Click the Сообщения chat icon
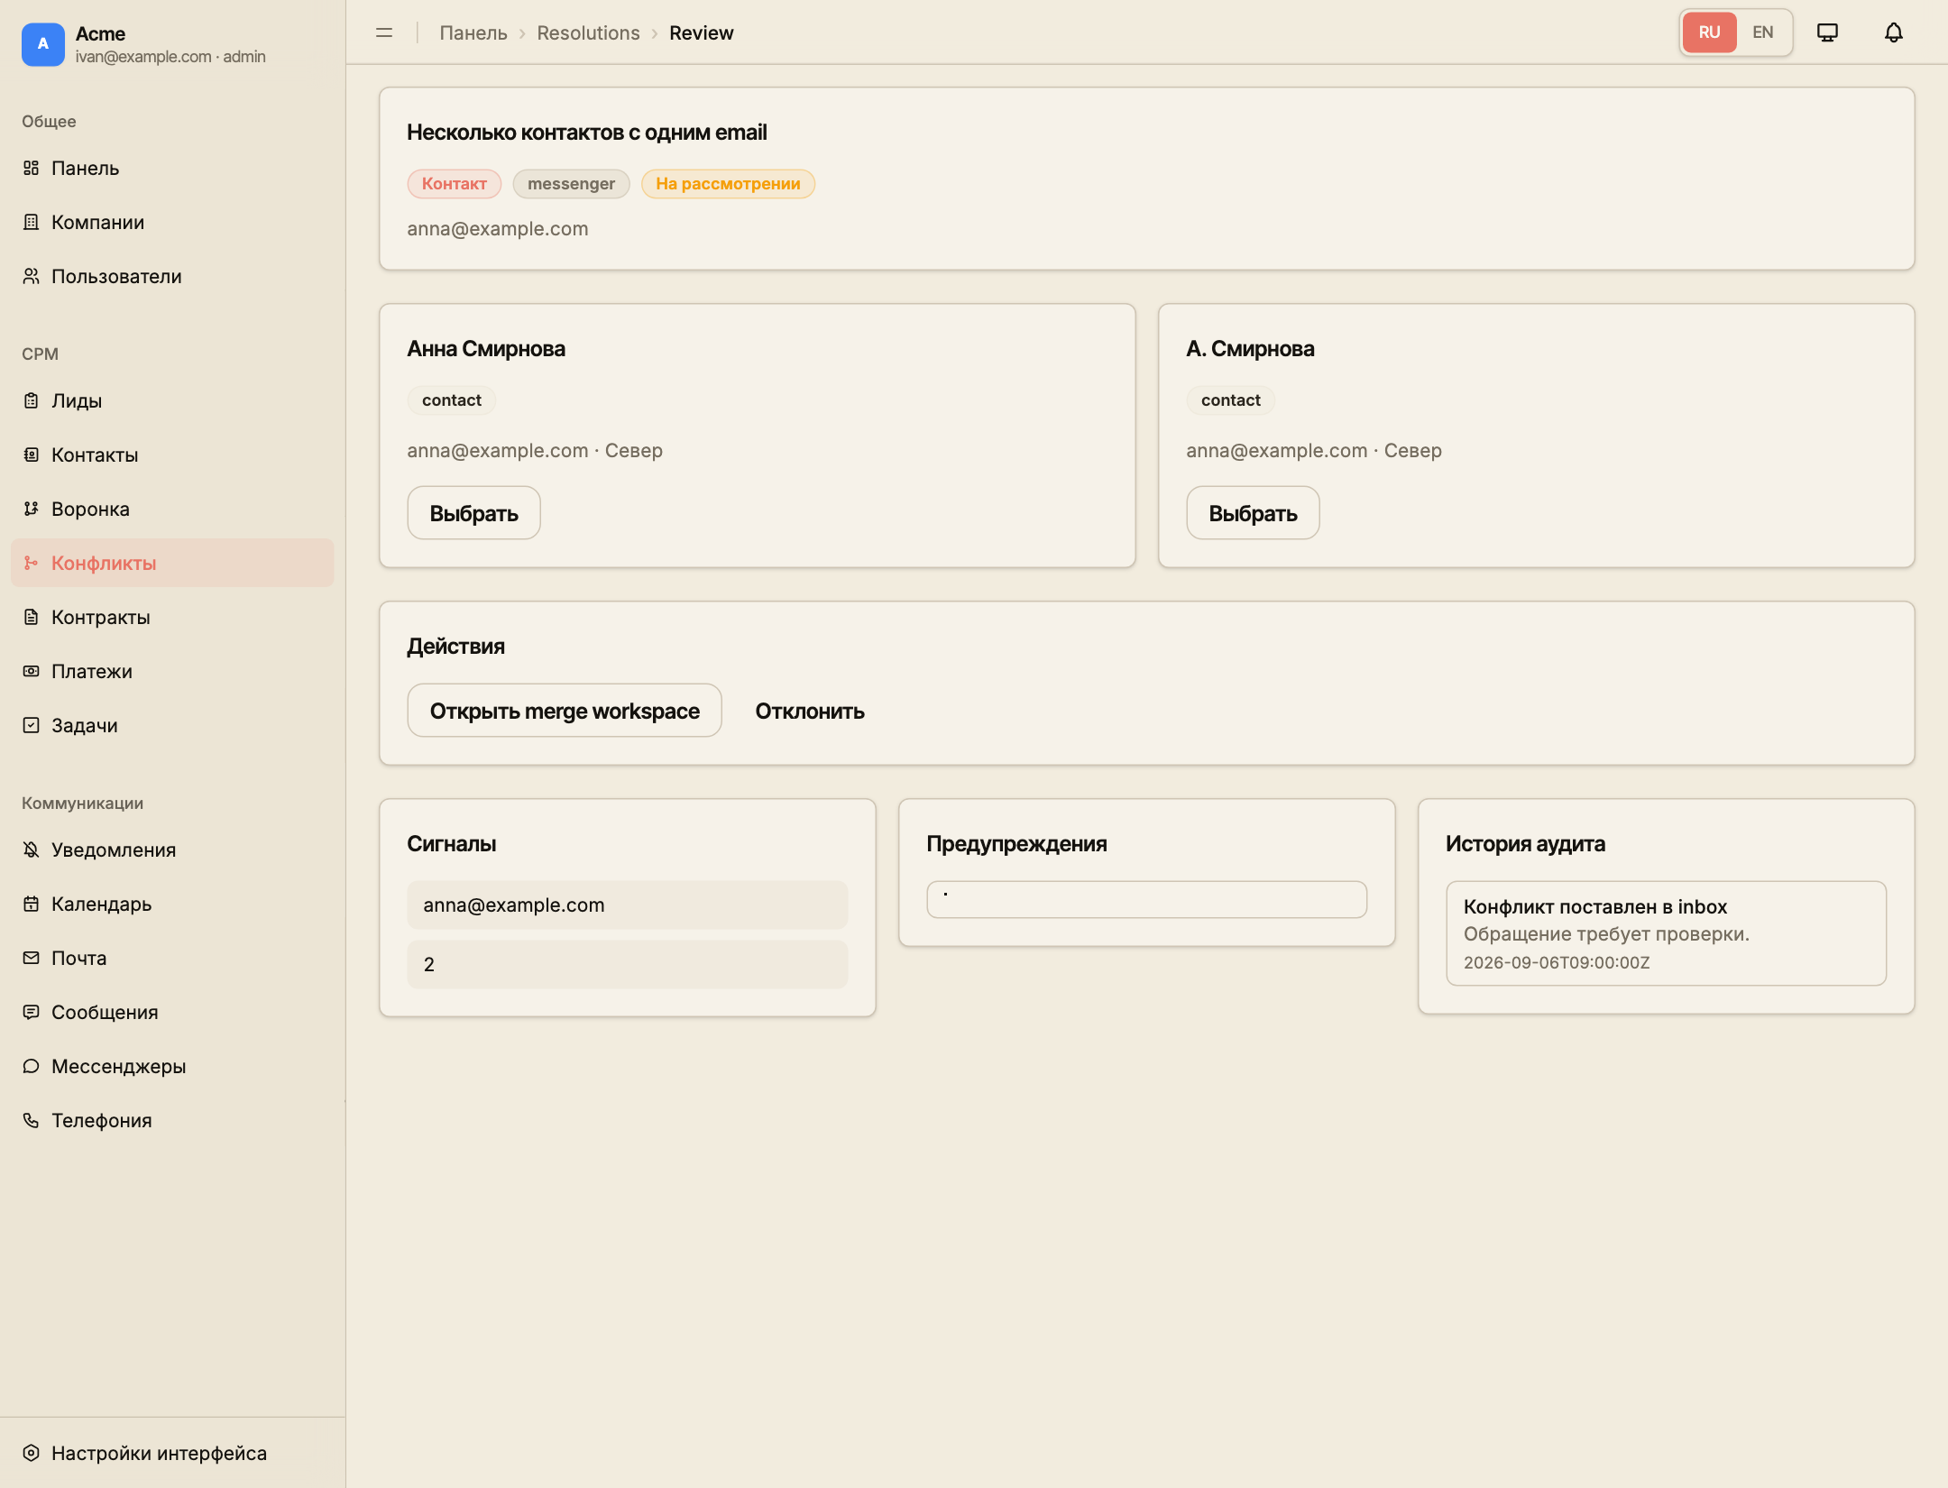This screenshot has height=1488, width=1948. point(32,1012)
